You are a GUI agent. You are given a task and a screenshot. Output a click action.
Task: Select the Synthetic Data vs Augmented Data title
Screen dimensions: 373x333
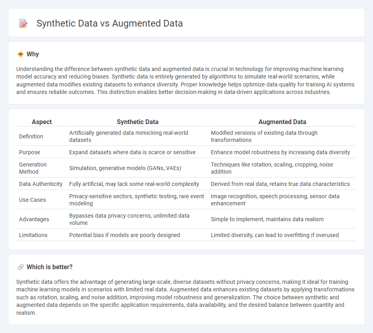110,23
